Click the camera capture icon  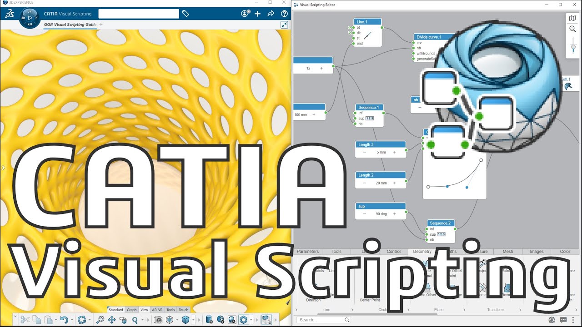[158, 320]
